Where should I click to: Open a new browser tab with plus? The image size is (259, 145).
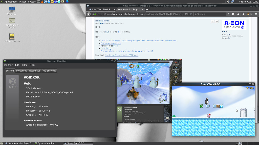[147, 10]
